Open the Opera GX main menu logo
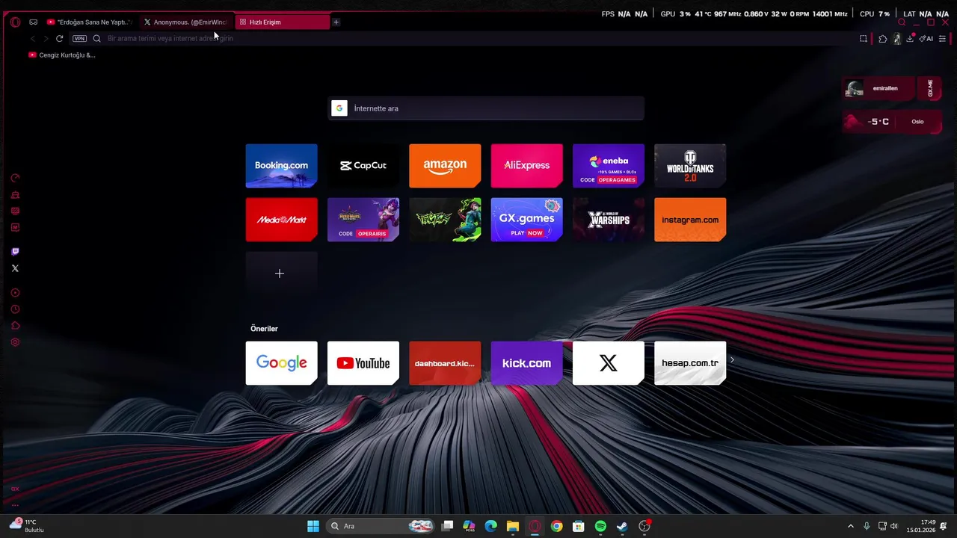The image size is (957, 538). (15, 22)
